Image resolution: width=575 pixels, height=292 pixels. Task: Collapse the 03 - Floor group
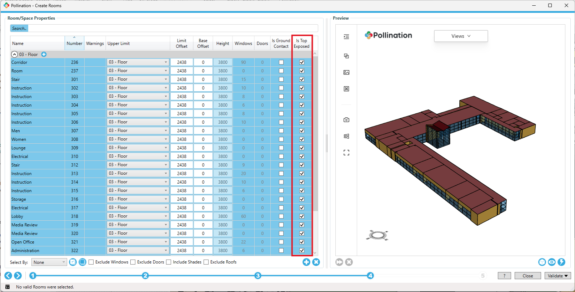15,55
